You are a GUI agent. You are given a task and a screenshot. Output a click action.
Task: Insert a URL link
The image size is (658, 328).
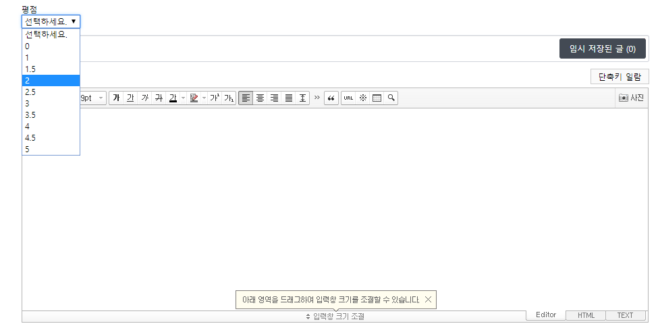pos(348,98)
